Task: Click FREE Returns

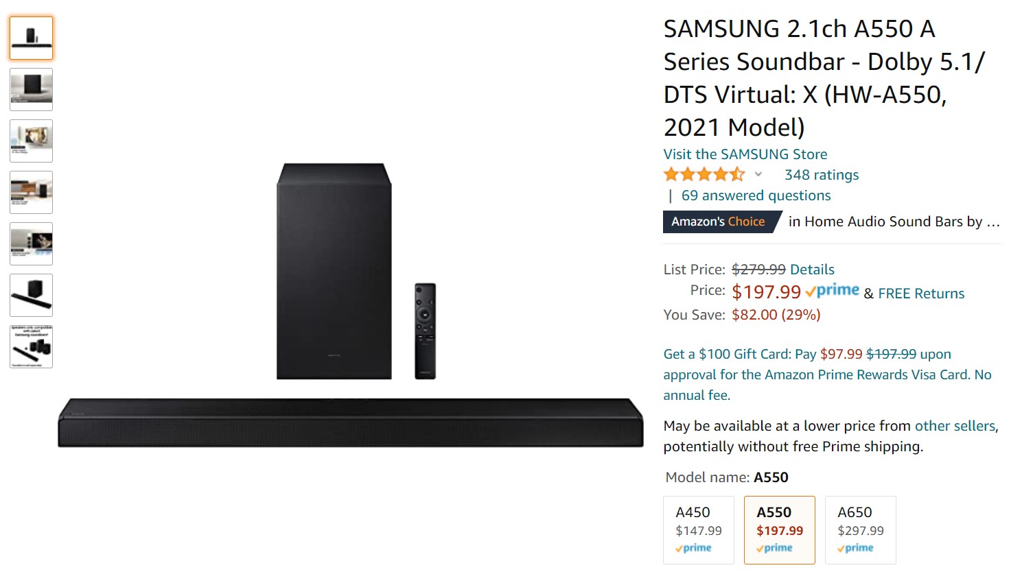Action: pyautogui.click(x=921, y=293)
